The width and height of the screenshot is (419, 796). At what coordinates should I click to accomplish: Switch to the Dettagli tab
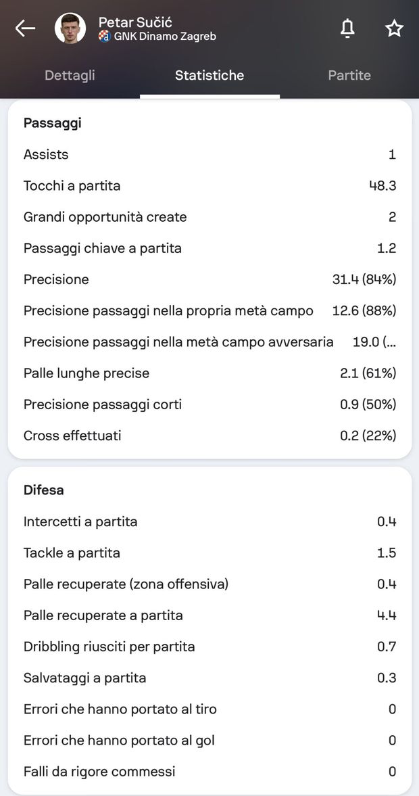[70, 75]
